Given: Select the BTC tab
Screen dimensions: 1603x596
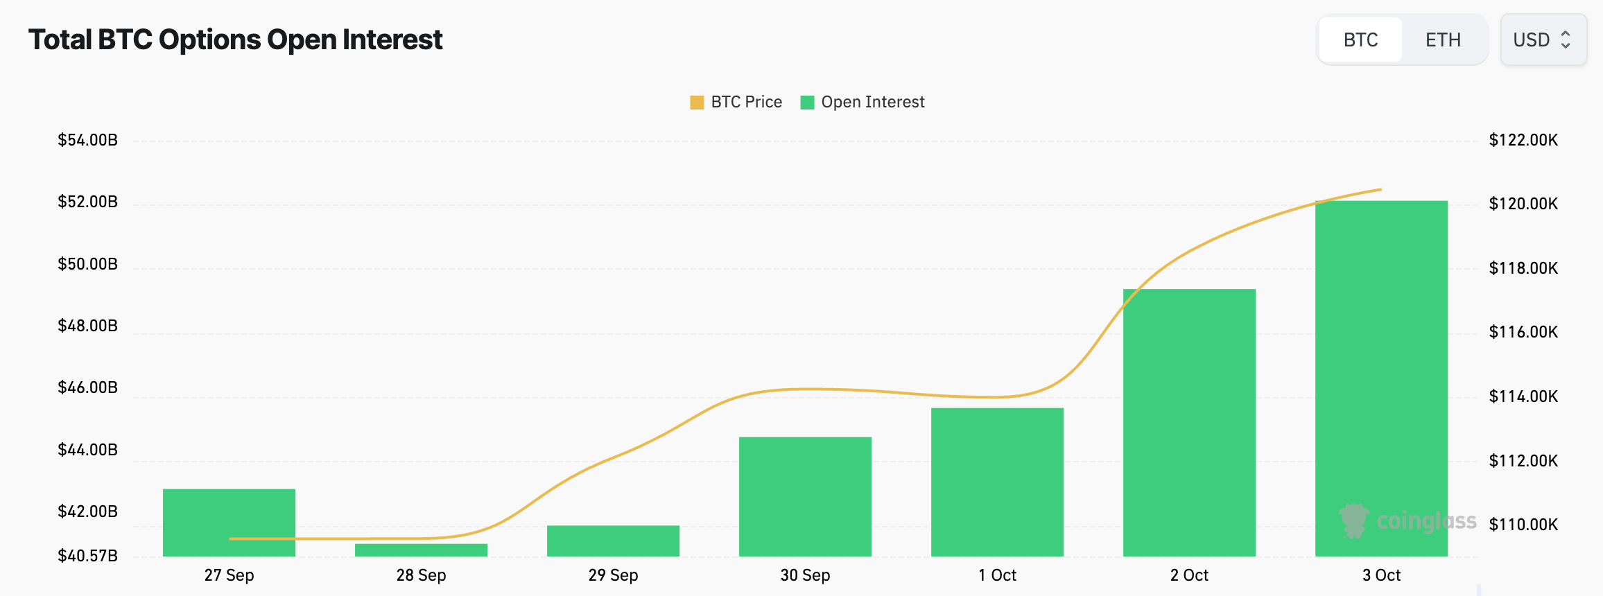Looking at the screenshot, I should click(1360, 40).
